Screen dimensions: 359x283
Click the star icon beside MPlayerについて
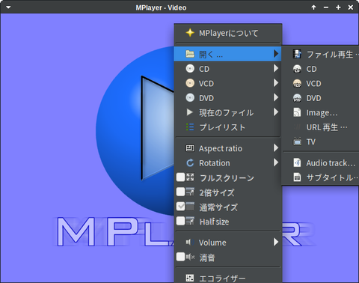pos(190,33)
